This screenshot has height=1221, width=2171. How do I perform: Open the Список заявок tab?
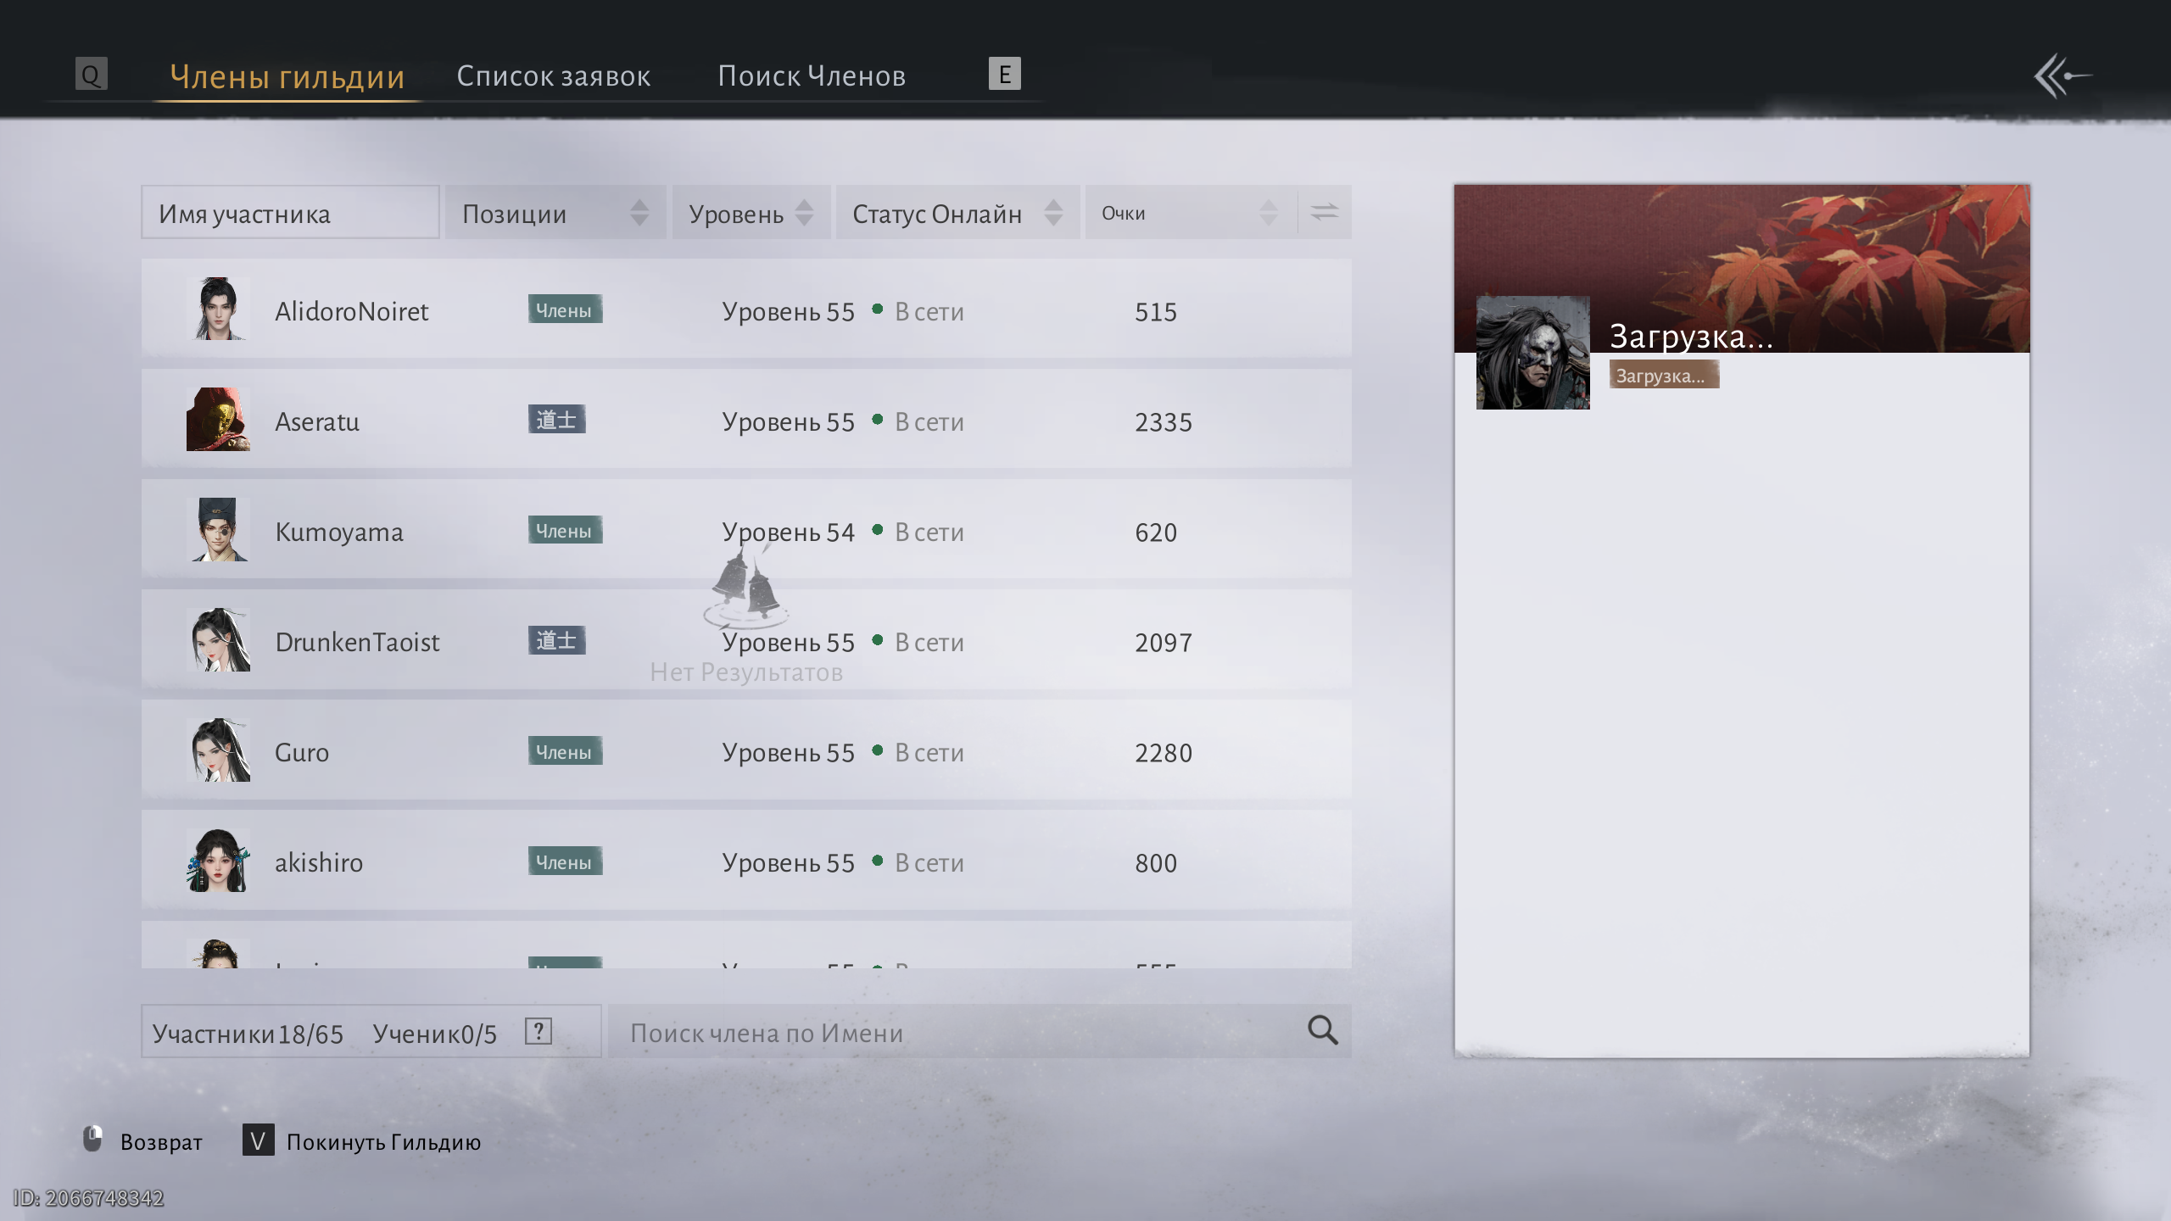tap(553, 76)
